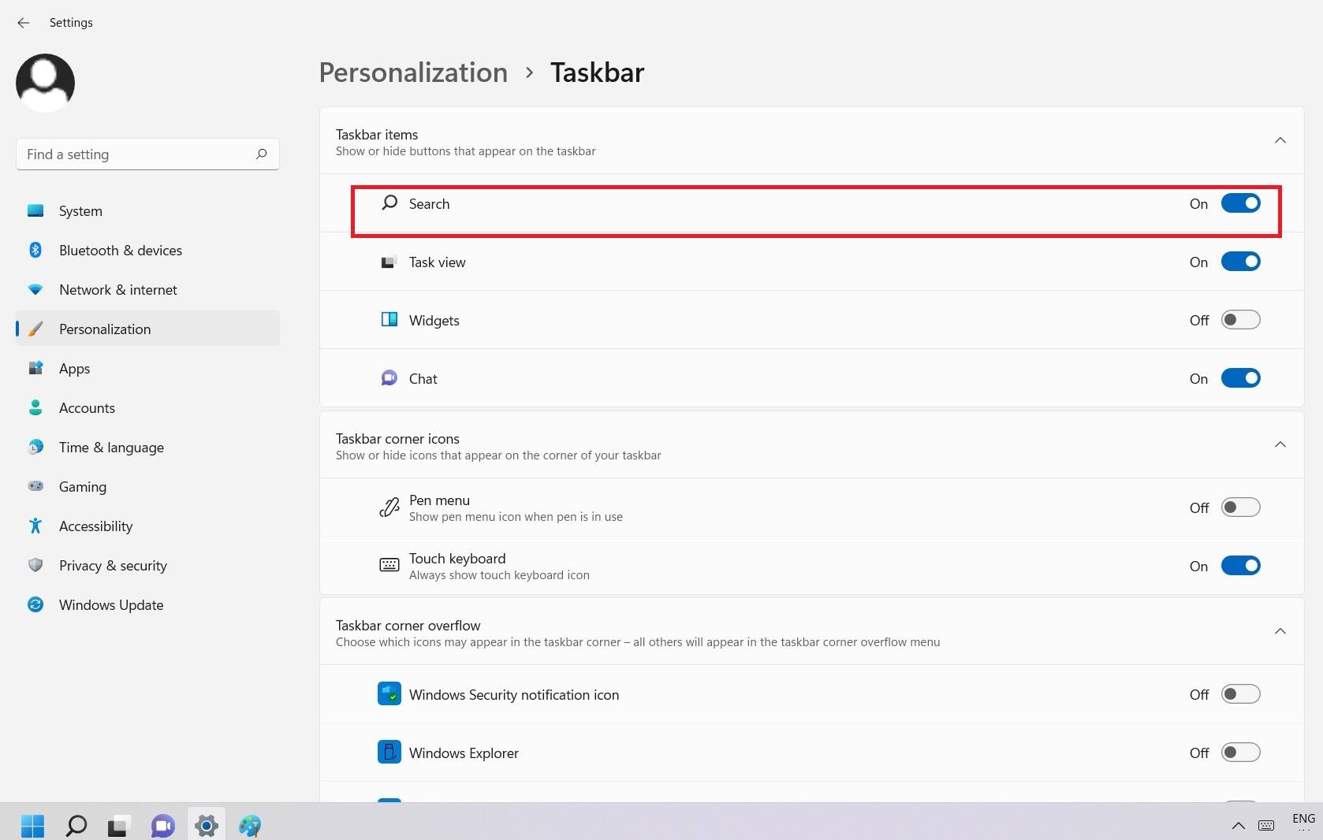Viewport: 1323px width, 840px height.
Task: Select Personalization in the breadcrumb
Action: (x=412, y=72)
